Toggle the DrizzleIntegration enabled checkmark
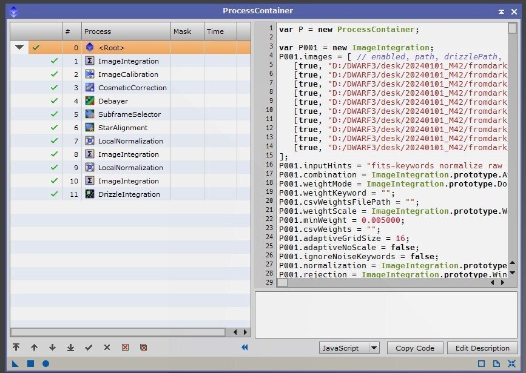The image size is (526, 373). click(54, 194)
